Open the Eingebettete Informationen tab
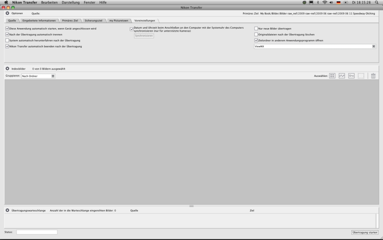This screenshot has width=383, height=240. 39,20
